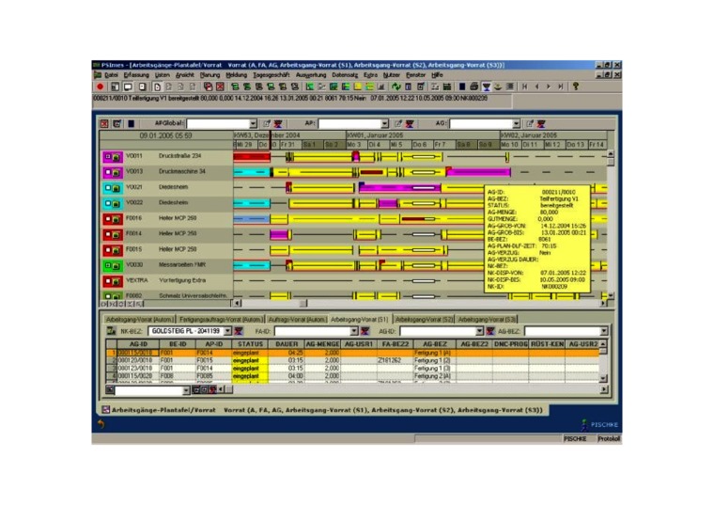The height and width of the screenshot is (505, 714).
Task: Open the AP filter dropdown
Action: [x=384, y=123]
